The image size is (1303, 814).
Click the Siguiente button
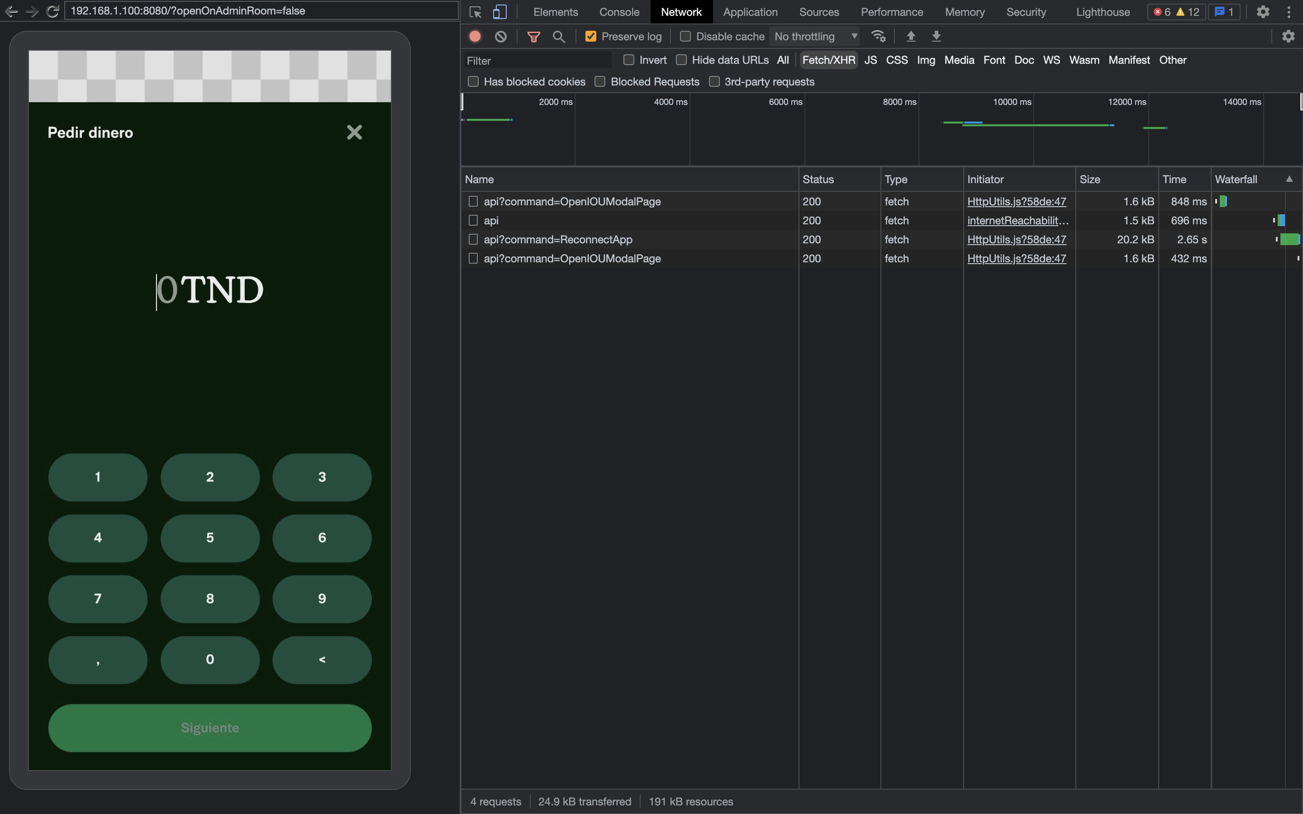210,728
